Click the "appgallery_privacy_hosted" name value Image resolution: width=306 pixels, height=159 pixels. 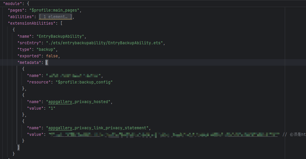point(79,102)
